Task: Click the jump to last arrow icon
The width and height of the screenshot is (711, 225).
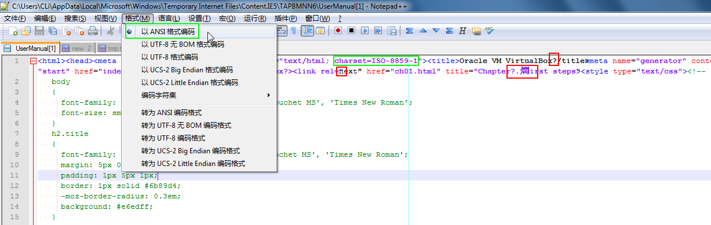Action: (450, 31)
